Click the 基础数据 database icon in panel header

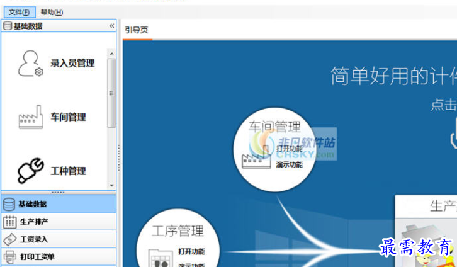(8, 26)
